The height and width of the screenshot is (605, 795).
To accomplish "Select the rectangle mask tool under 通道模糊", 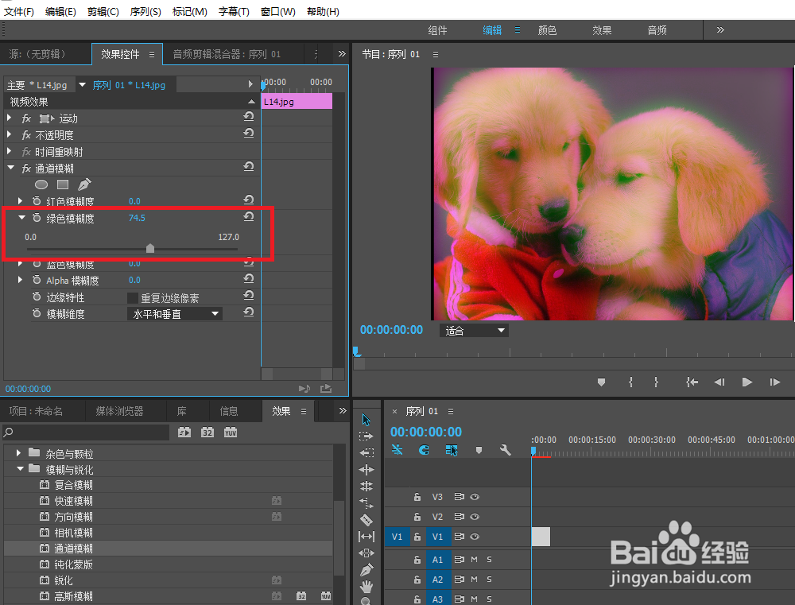I will click(63, 184).
